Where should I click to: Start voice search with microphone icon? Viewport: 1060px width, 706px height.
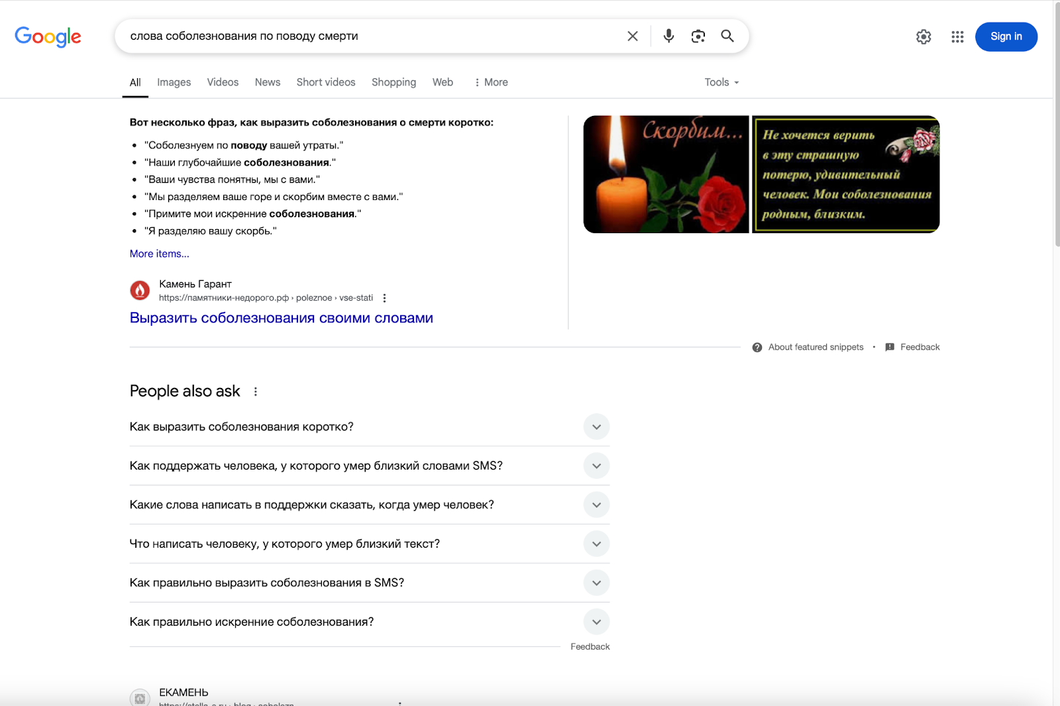coord(668,36)
